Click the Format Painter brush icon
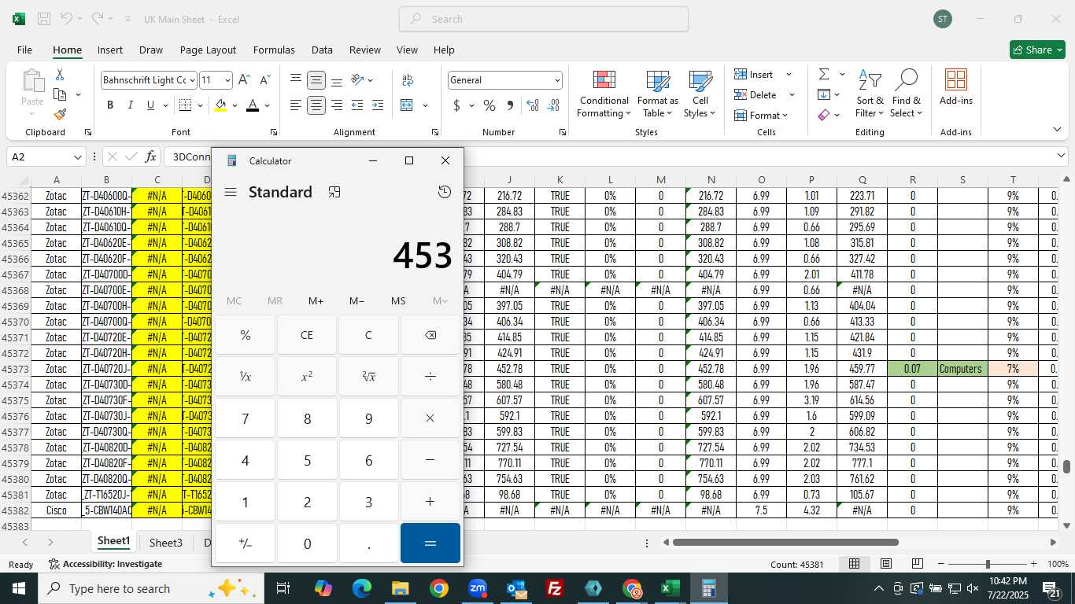 pyautogui.click(x=60, y=114)
